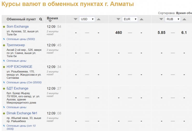This screenshot has width=192, height=131.
Task: Show Оптовые цены (От $5000) for НУР EXCHANGE
Action: point(24,82)
